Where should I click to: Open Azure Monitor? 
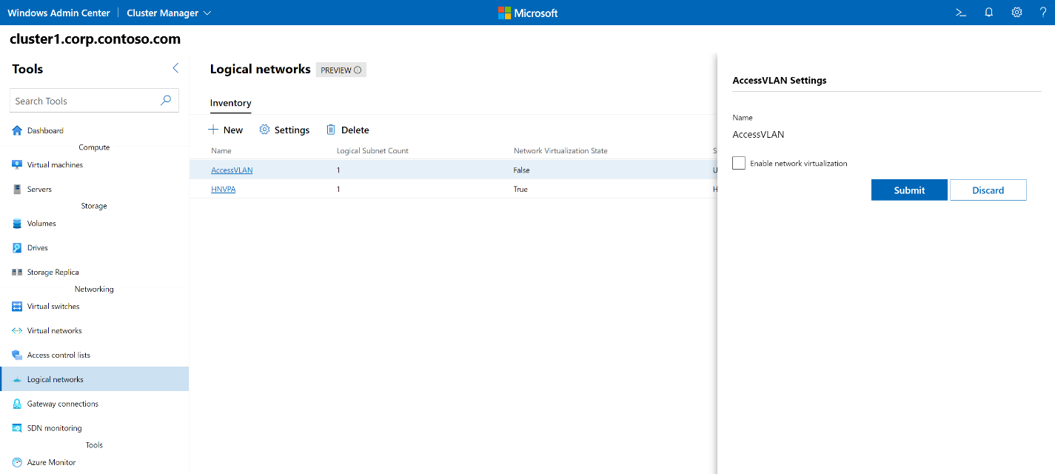50,461
